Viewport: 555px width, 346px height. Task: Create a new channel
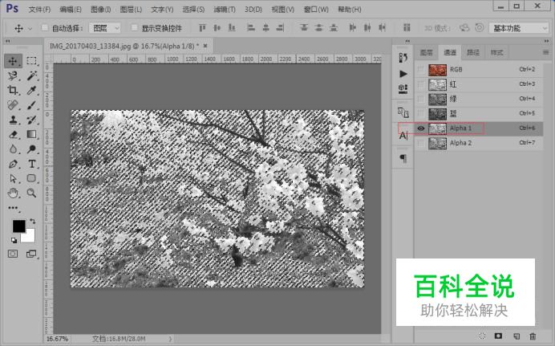[x=516, y=336]
